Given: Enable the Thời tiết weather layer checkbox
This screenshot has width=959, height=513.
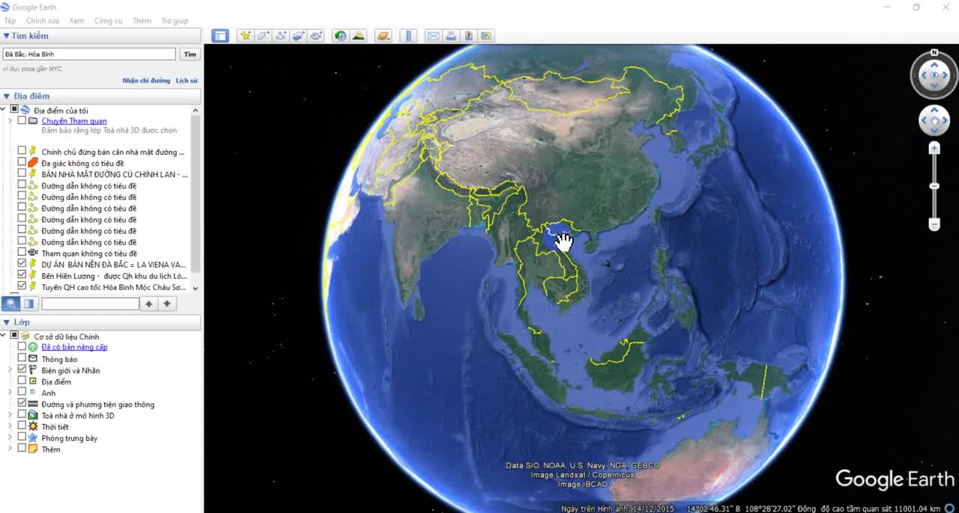Looking at the screenshot, I should 22,426.
